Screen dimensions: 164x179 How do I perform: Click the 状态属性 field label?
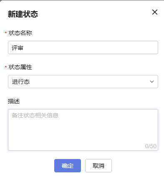20,67
